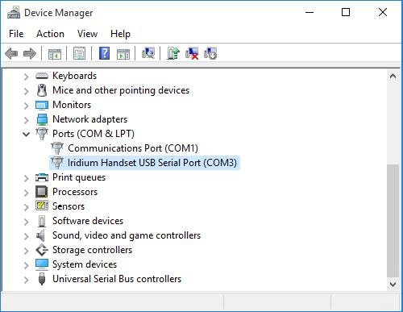Expand the Monitors node
The image size is (403, 312).
click(x=26, y=106)
